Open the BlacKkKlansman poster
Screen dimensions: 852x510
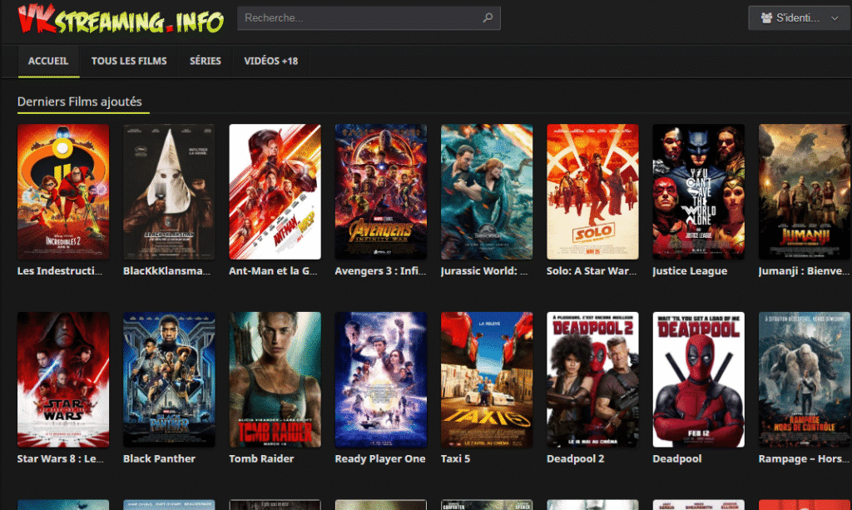coord(169,191)
